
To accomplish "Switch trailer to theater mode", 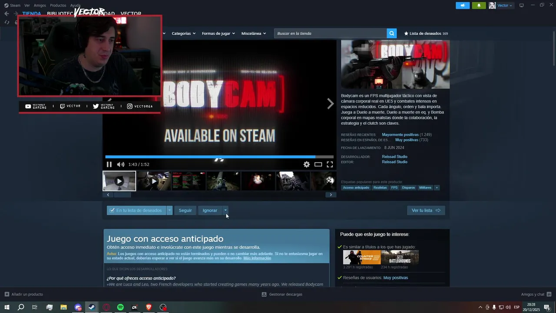I will tap(318, 164).
